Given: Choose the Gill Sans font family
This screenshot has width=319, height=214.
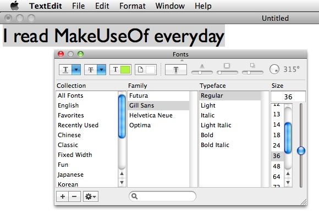Looking at the screenshot, I should point(158,105).
